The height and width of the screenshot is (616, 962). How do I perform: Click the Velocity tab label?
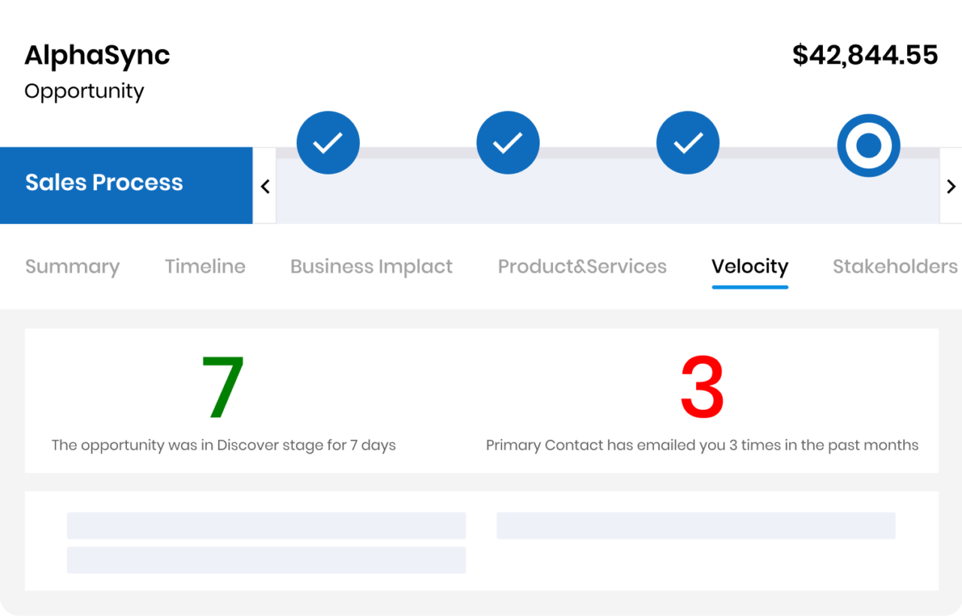[749, 266]
